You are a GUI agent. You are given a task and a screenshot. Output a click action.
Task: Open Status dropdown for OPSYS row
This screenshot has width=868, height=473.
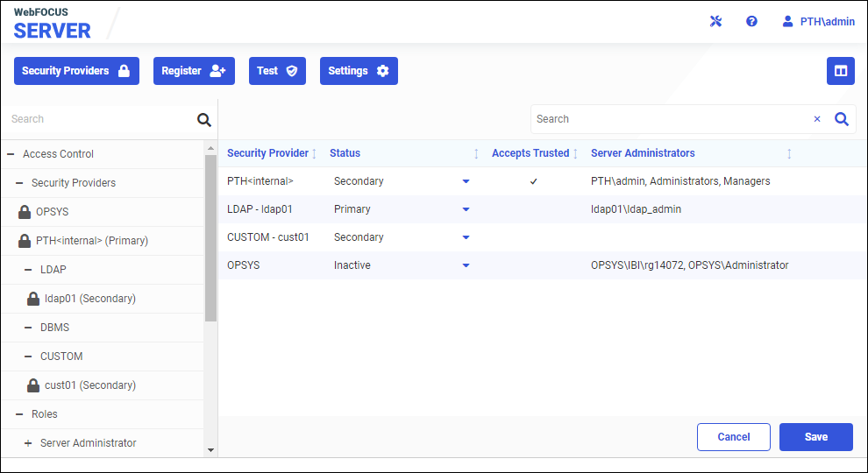point(466,265)
